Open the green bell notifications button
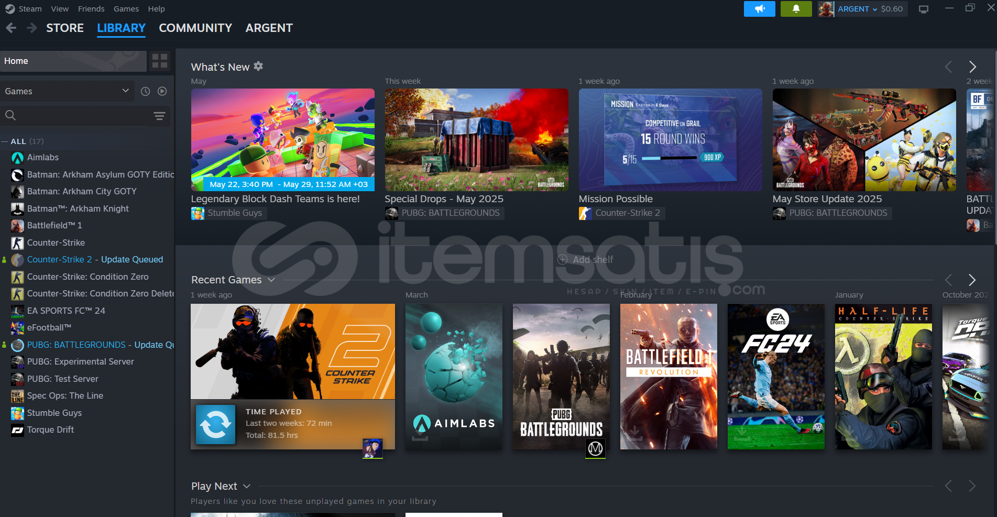The width and height of the screenshot is (997, 517). click(796, 9)
